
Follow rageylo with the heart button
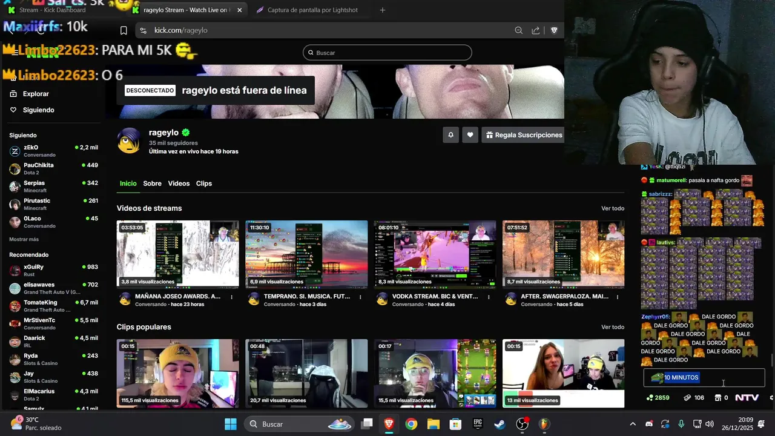coord(470,135)
